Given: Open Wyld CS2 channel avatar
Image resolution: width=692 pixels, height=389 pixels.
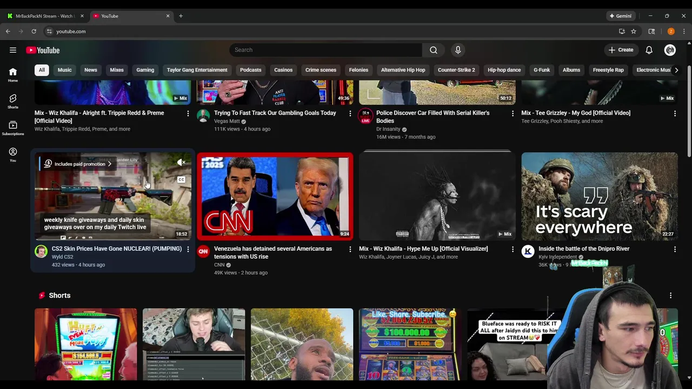Looking at the screenshot, I should (x=41, y=251).
